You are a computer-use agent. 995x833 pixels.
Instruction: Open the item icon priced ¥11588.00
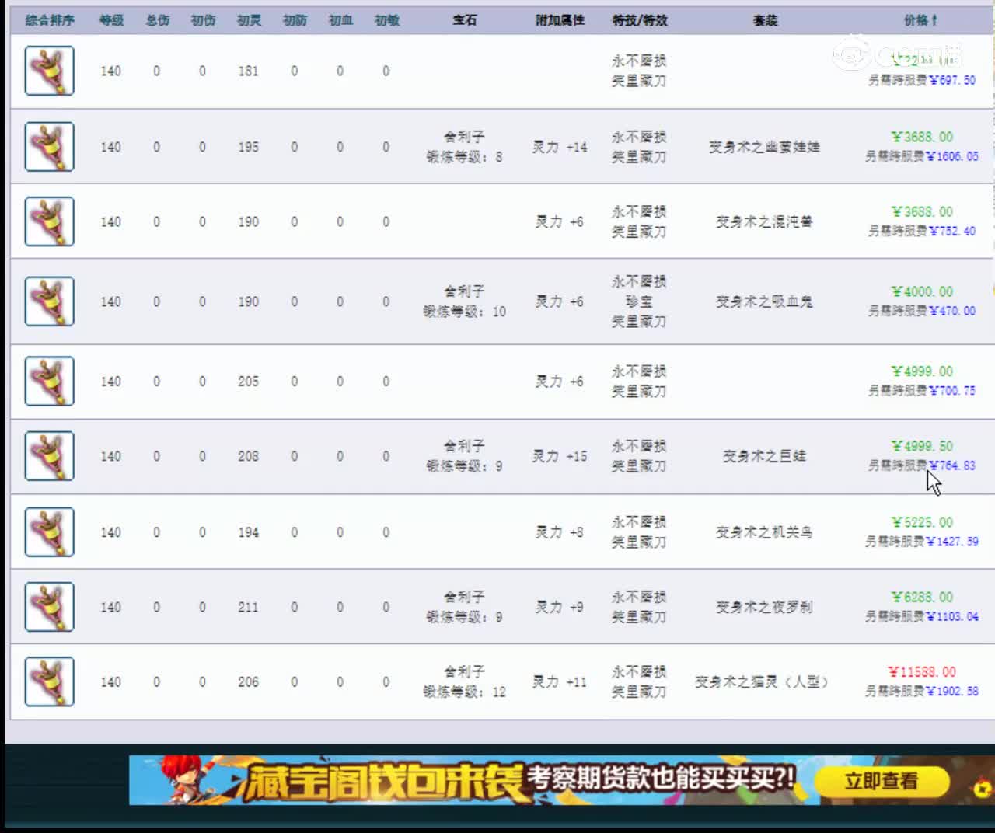pyautogui.click(x=49, y=681)
